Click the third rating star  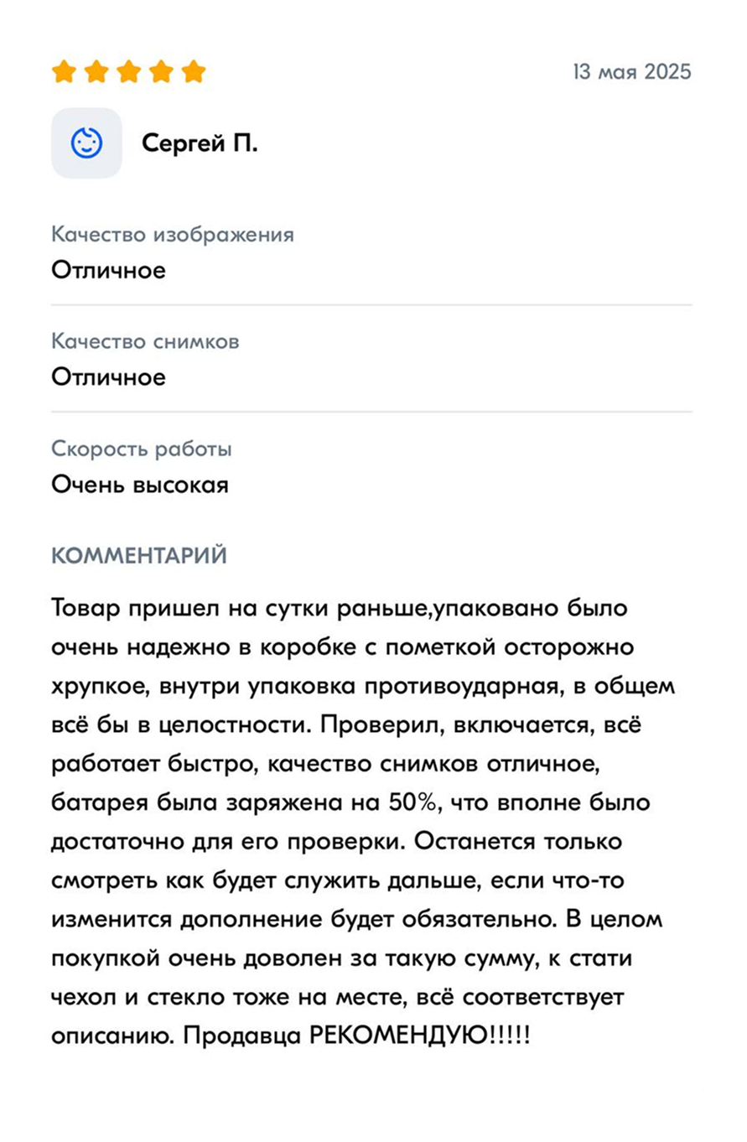coord(129,71)
